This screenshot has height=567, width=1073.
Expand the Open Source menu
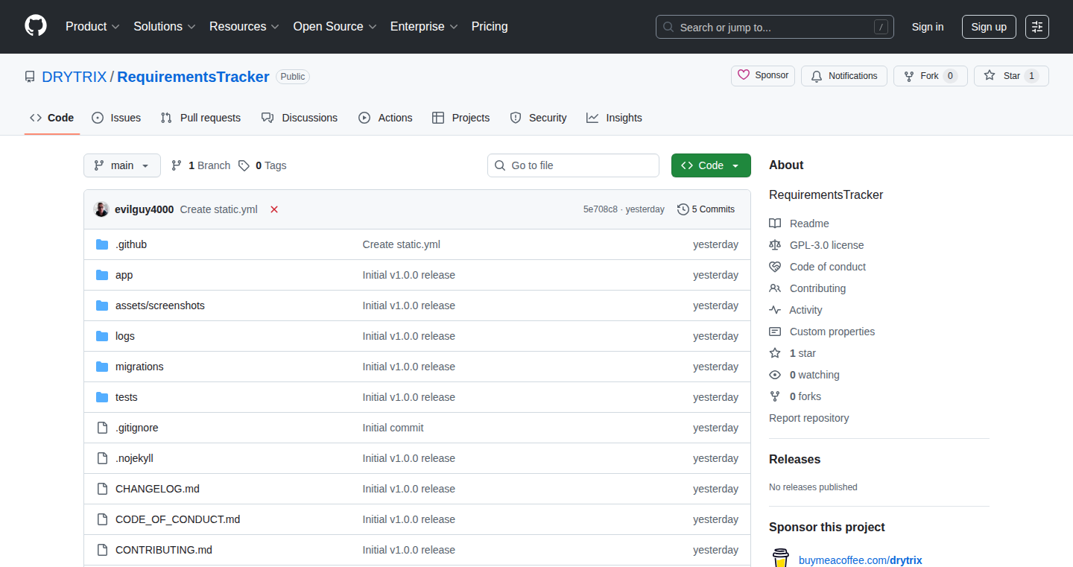335,27
